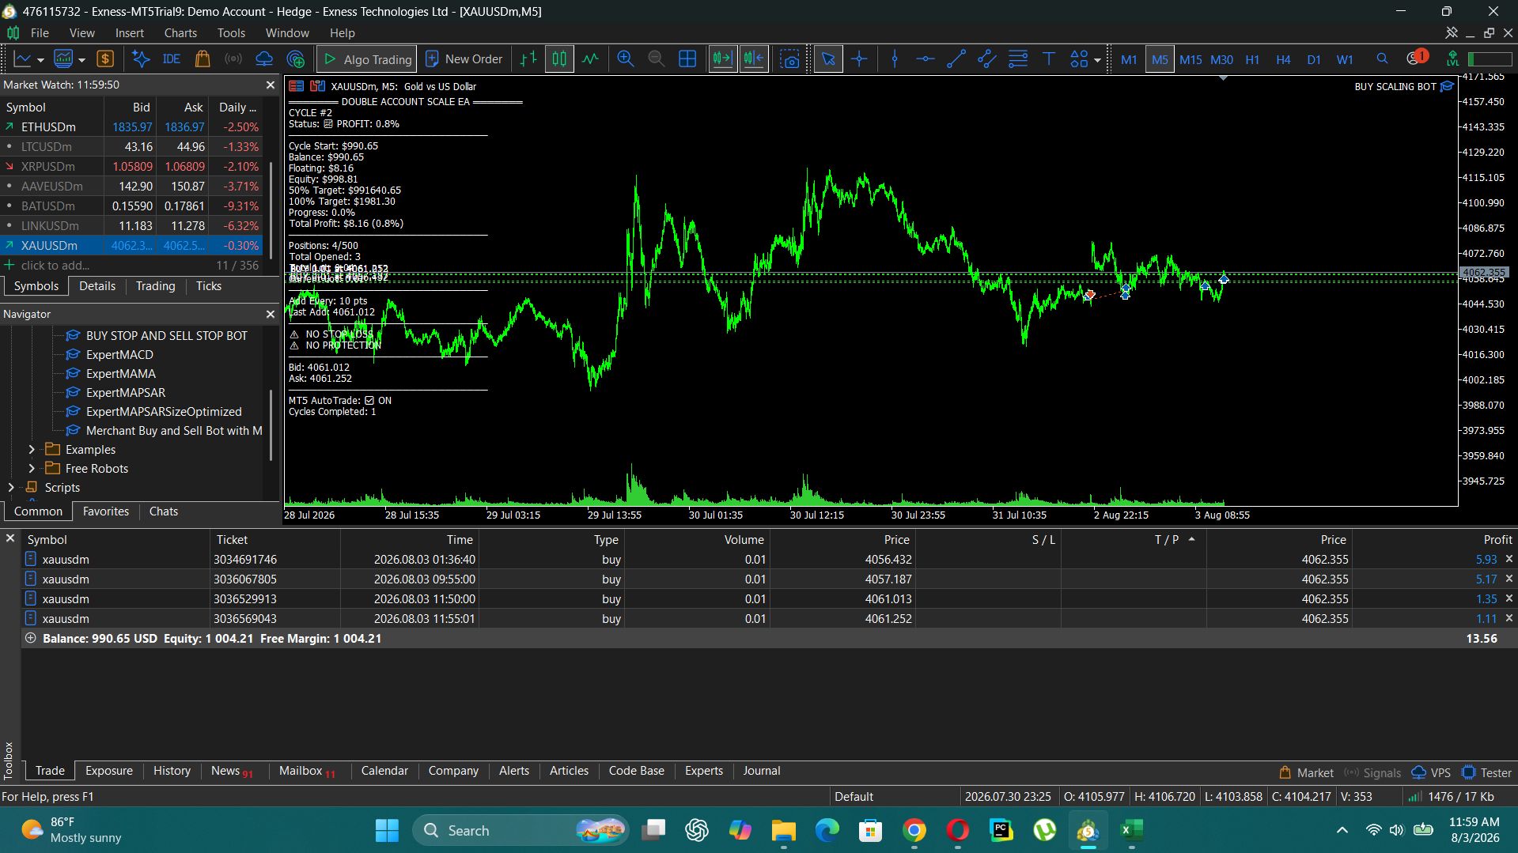The image size is (1518, 853).
Task: Select the XAUUSDm row in Market Watch
Action: 131,245
